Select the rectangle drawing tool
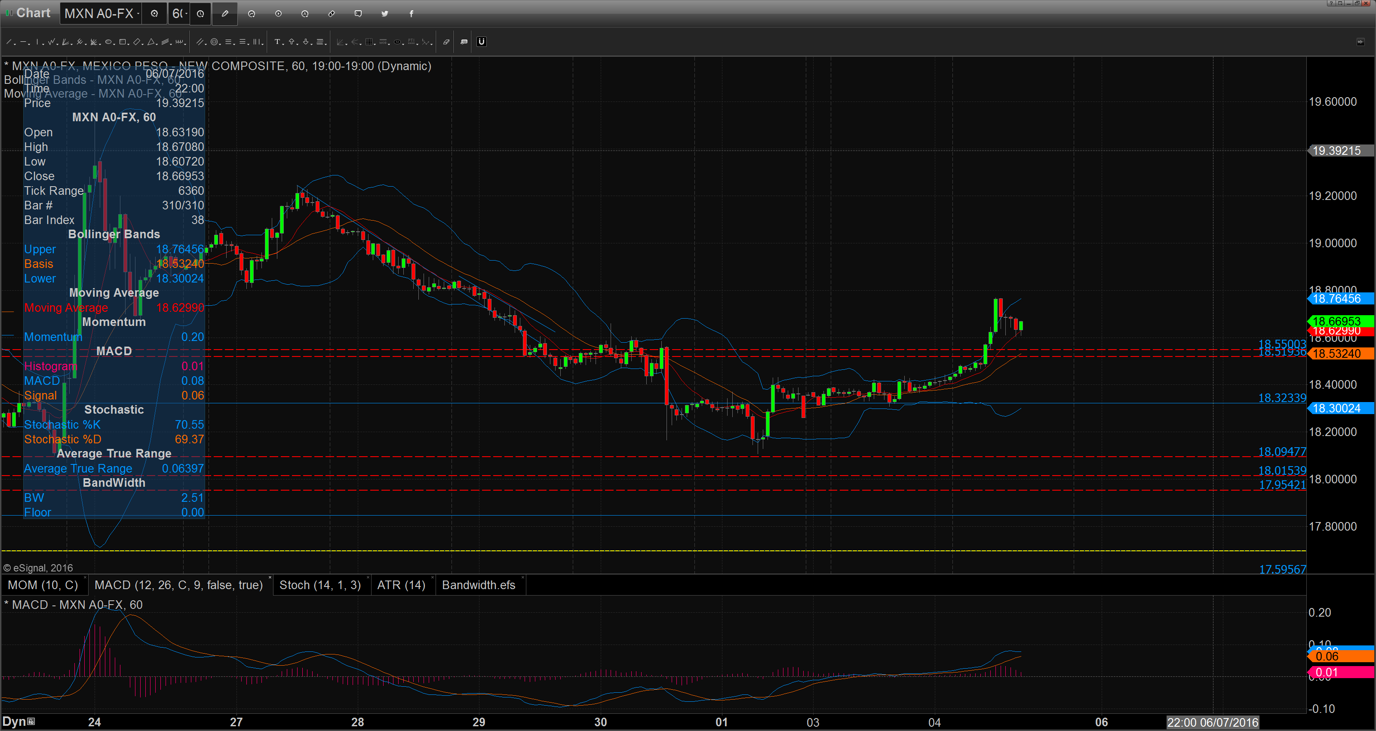1376x731 pixels. pos(122,42)
